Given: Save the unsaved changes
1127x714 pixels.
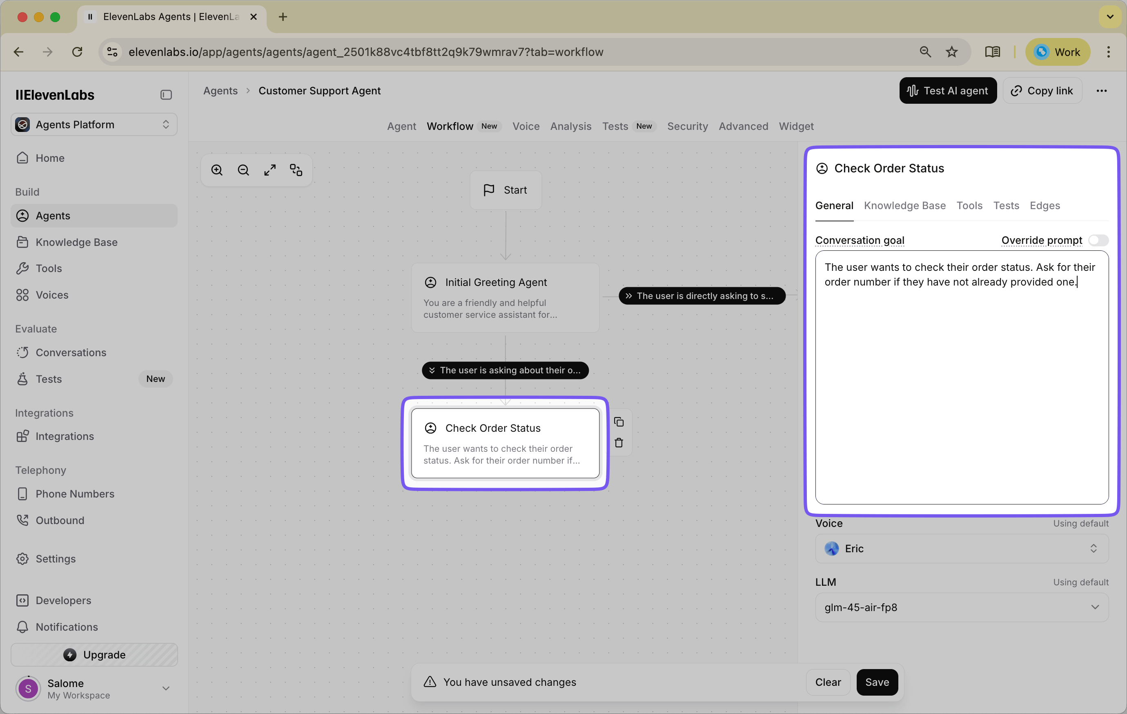Looking at the screenshot, I should (x=877, y=682).
